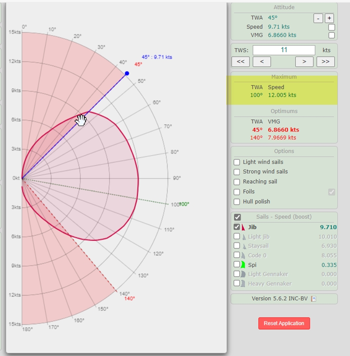Jump wind speed down with << button
Image resolution: width=350 pixels, height=356 pixels.
click(x=240, y=62)
